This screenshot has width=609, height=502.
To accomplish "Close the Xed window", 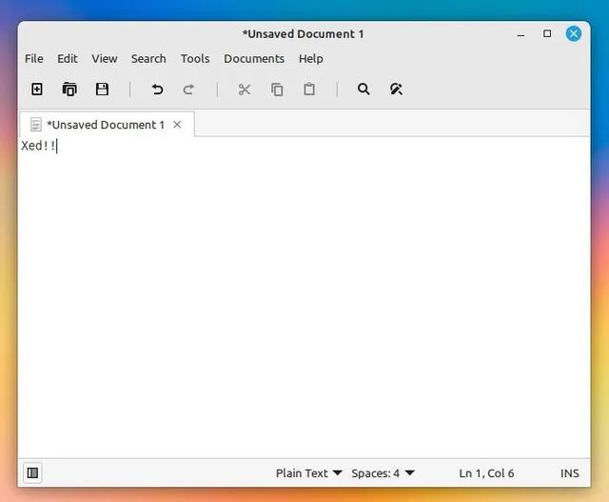I will tap(573, 34).
